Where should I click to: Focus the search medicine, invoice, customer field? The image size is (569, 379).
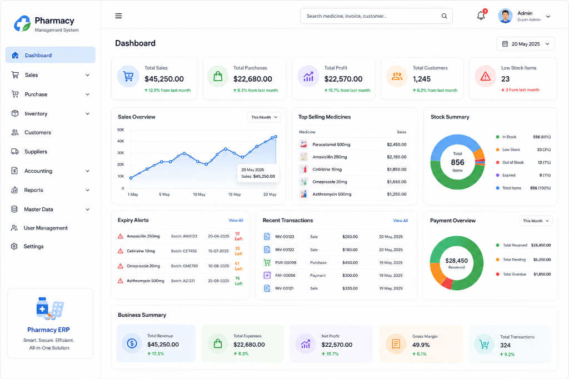pos(376,16)
